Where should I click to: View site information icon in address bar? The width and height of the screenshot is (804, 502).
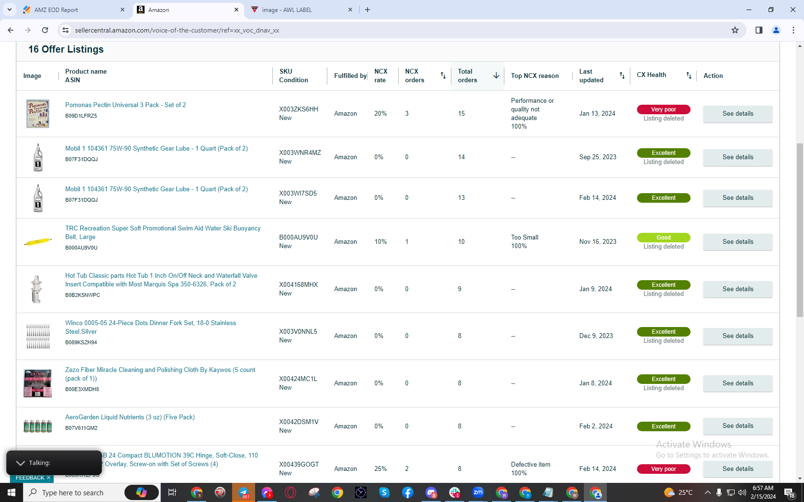click(66, 30)
